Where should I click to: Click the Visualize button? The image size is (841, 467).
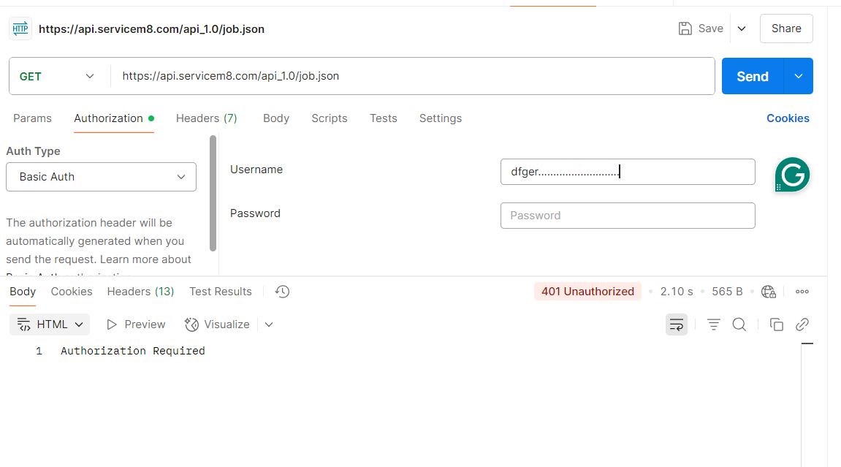(x=217, y=324)
